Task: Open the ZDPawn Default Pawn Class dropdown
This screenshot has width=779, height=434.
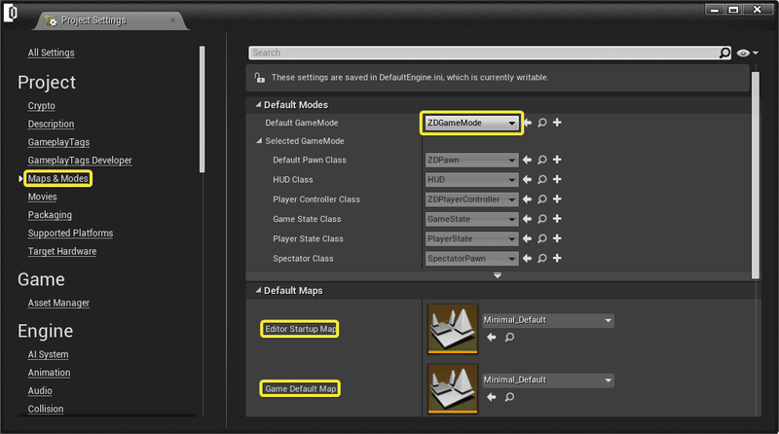Action: (x=471, y=160)
